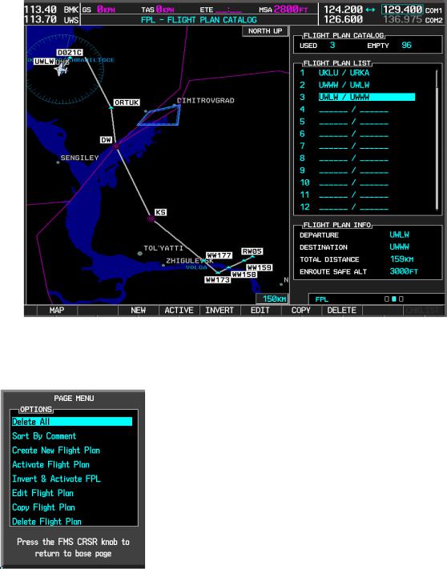The image size is (447, 569).
Task: Click the WW159 waypoint label
Action: click(260, 267)
